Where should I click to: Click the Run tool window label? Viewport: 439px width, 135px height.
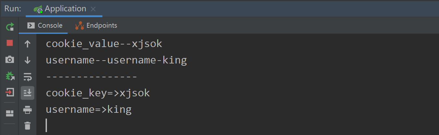(13, 9)
